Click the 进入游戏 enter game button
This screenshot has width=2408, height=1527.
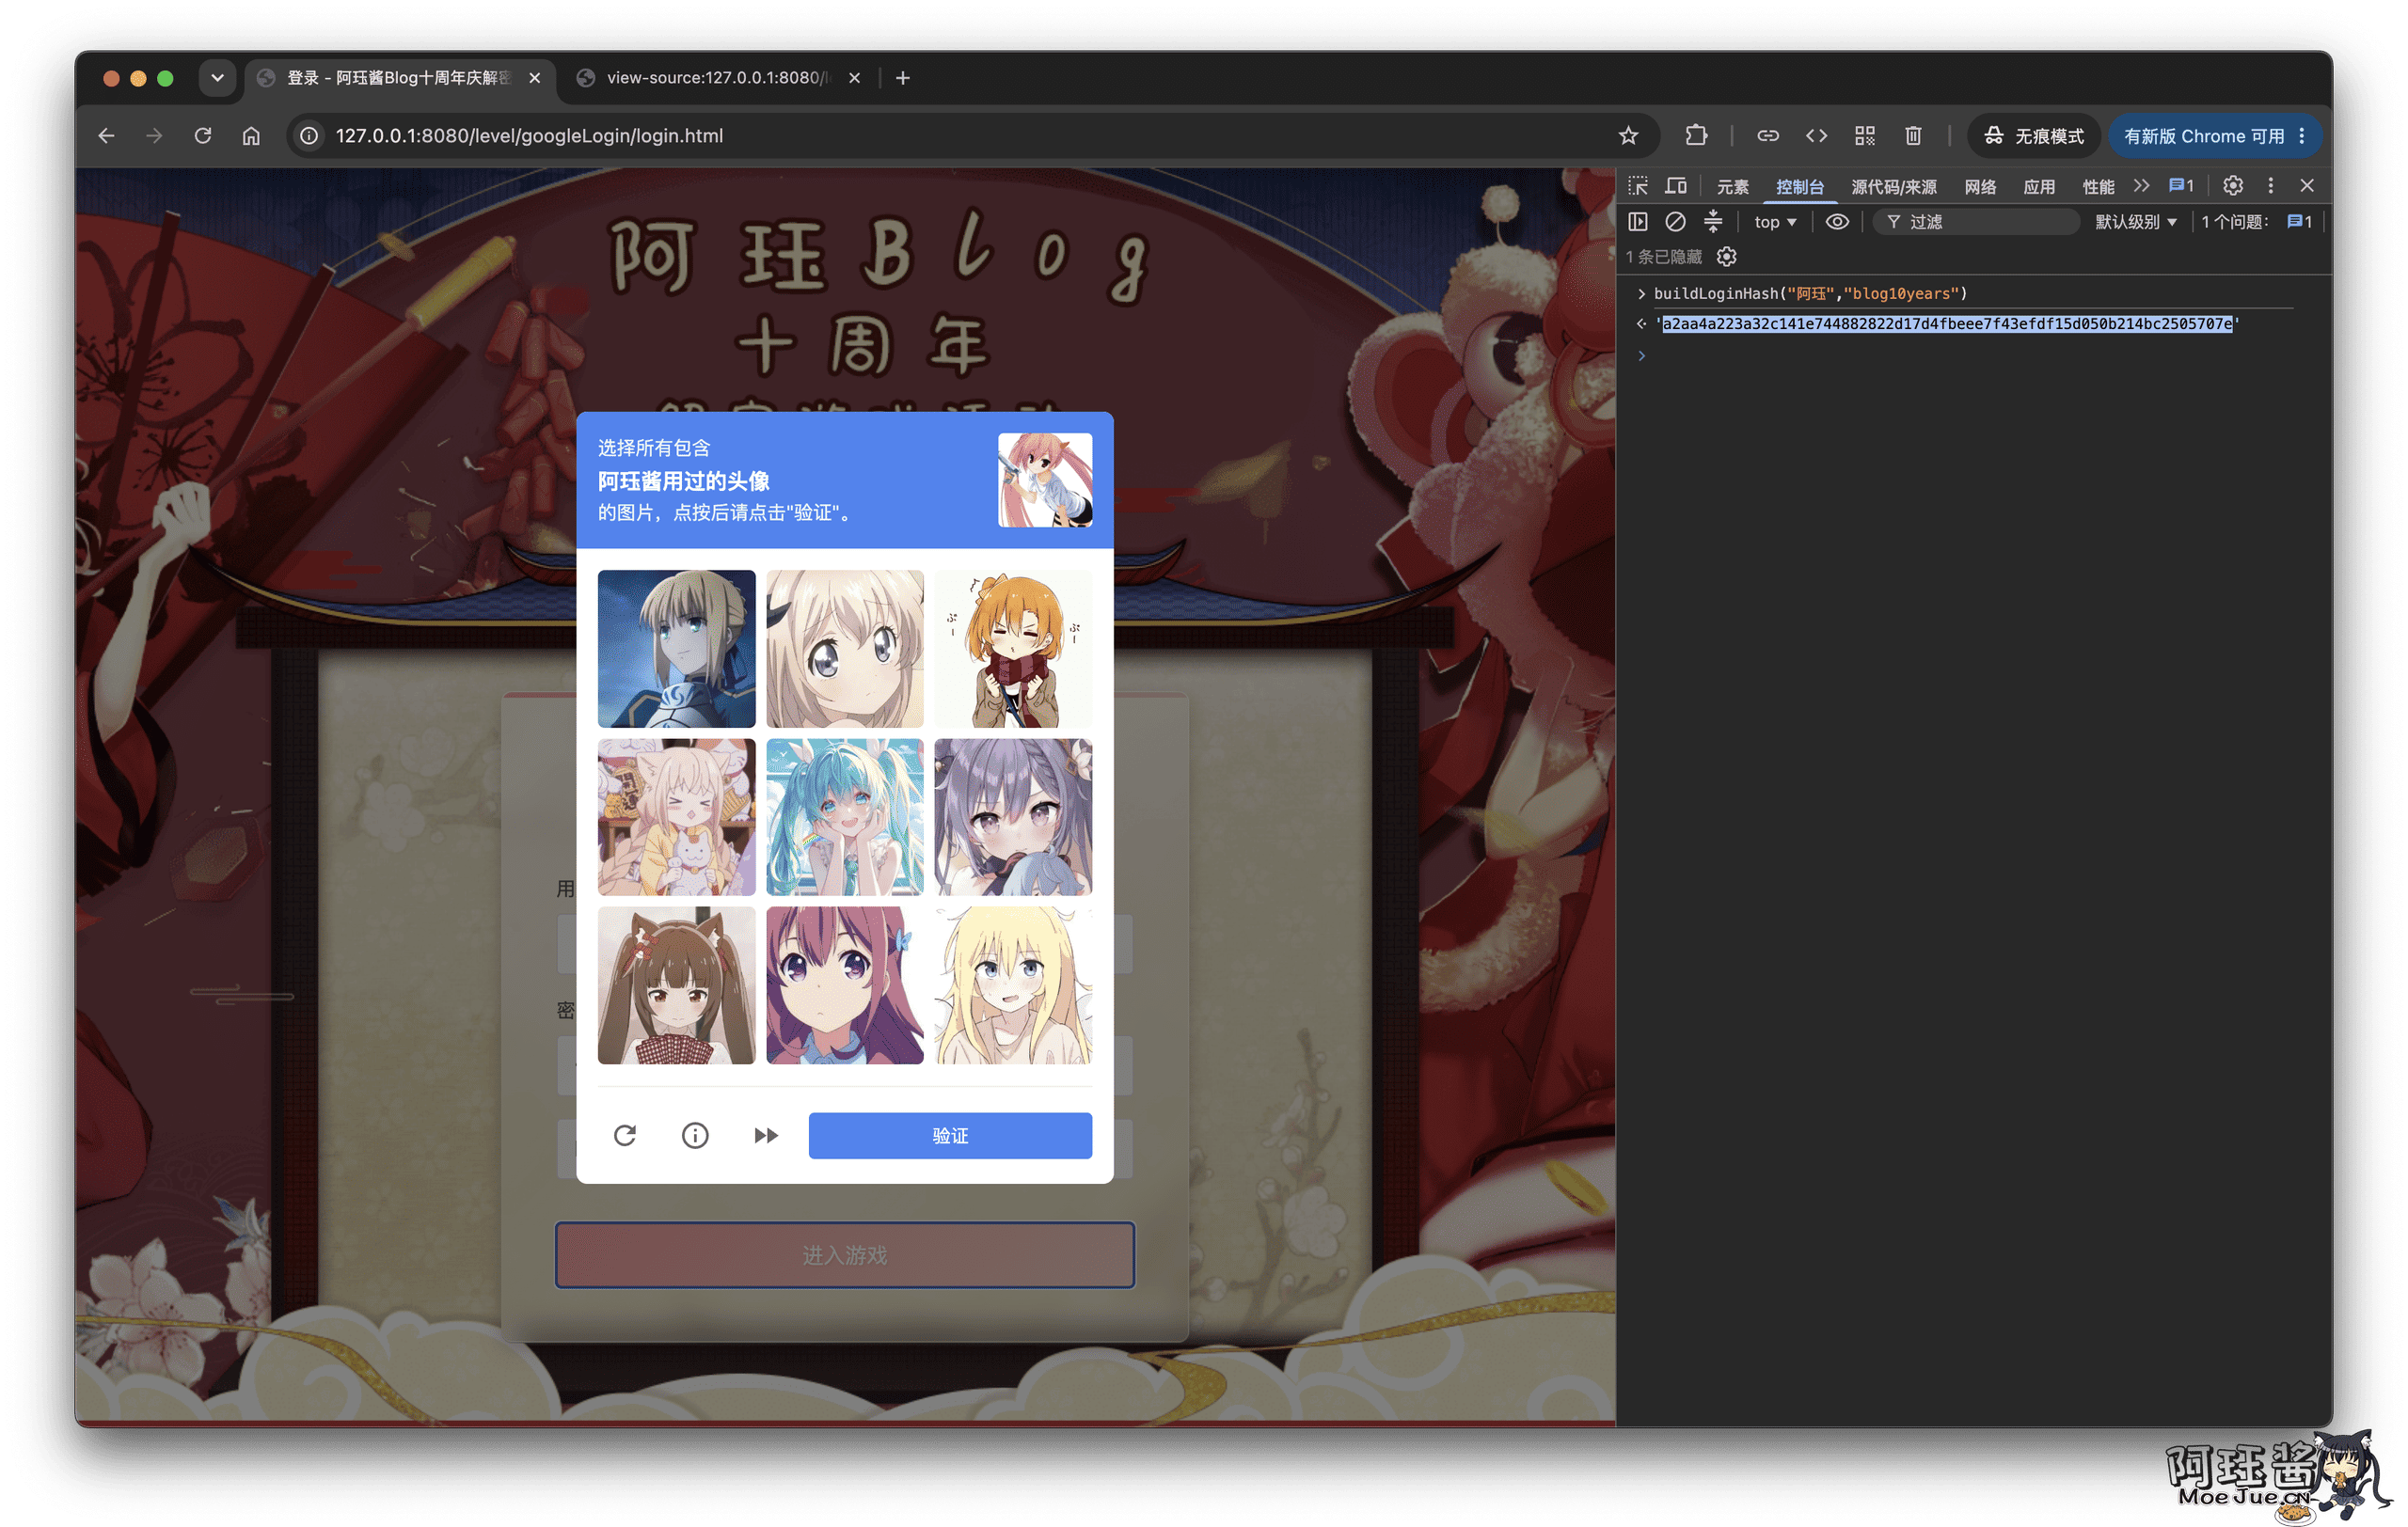(845, 1255)
